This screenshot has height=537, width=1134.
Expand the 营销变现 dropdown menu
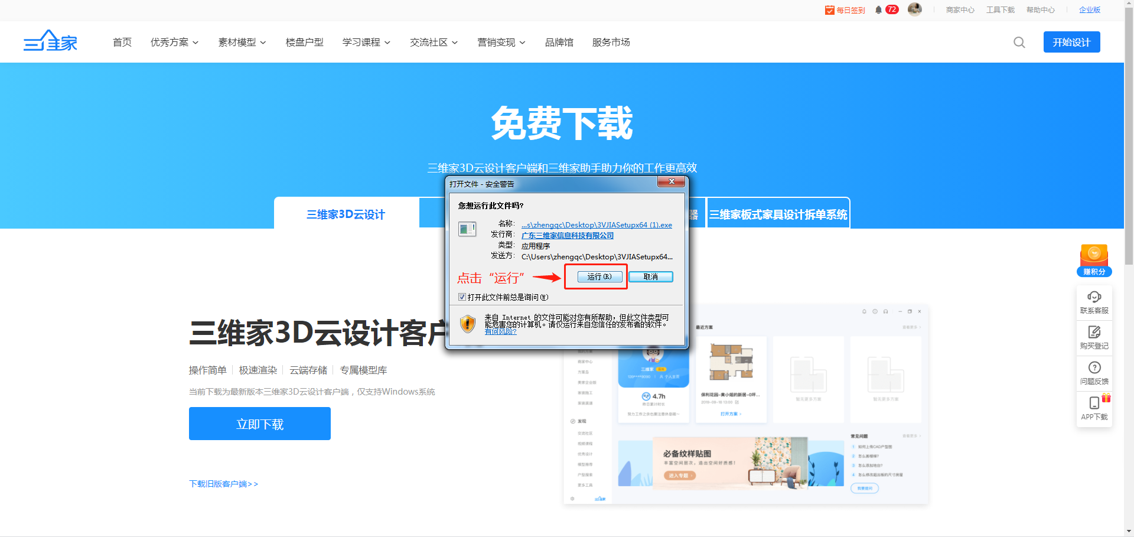(501, 43)
